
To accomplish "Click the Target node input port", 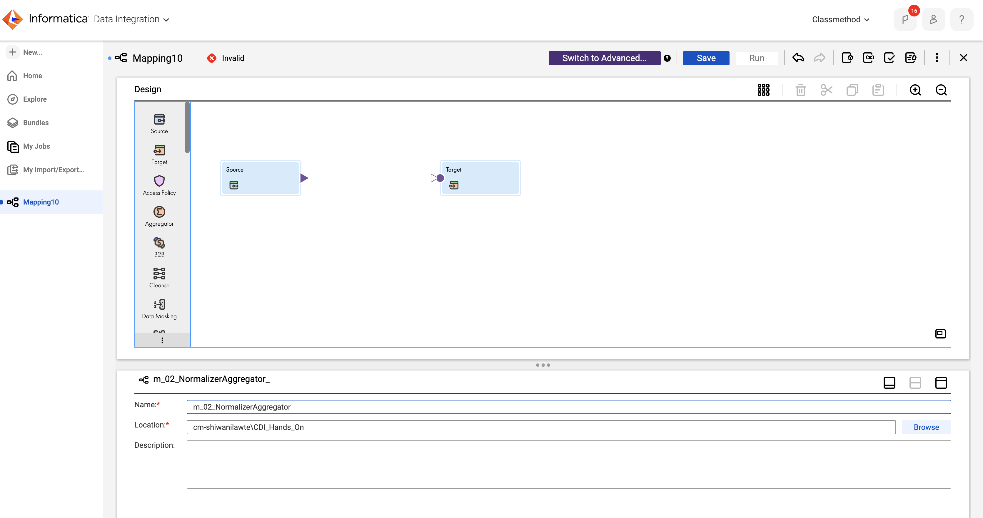I will [x=440, y=178].
